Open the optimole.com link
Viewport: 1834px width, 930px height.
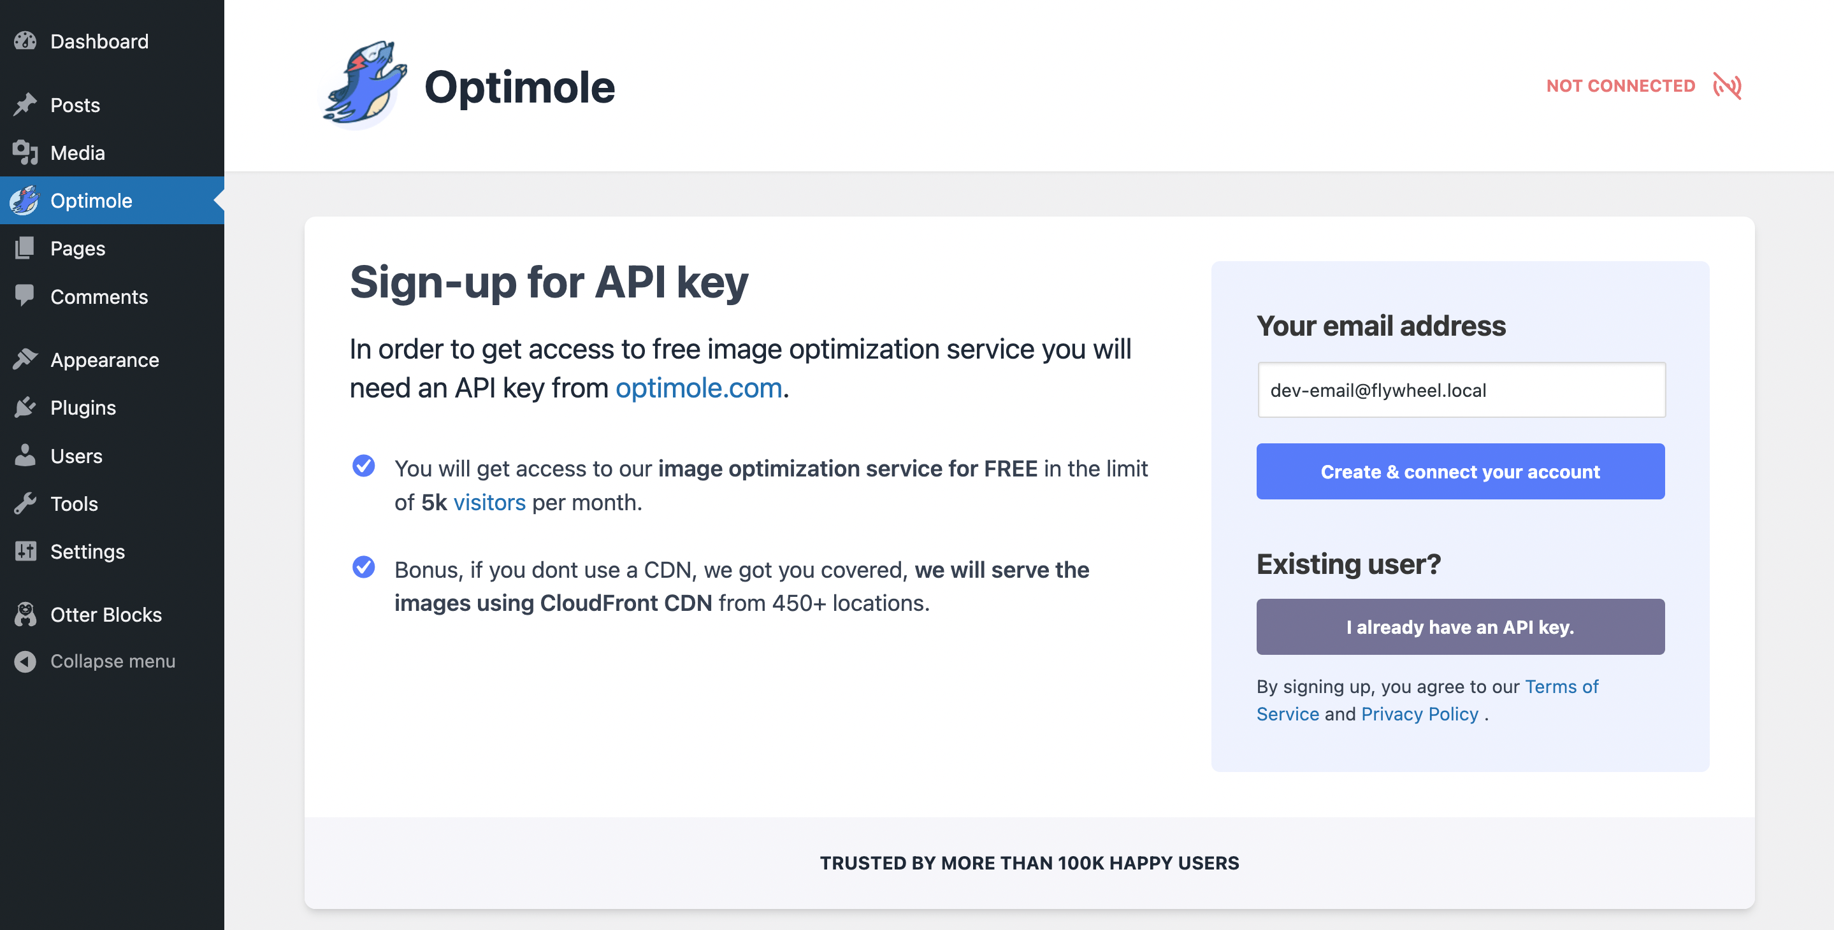point(698,389)
